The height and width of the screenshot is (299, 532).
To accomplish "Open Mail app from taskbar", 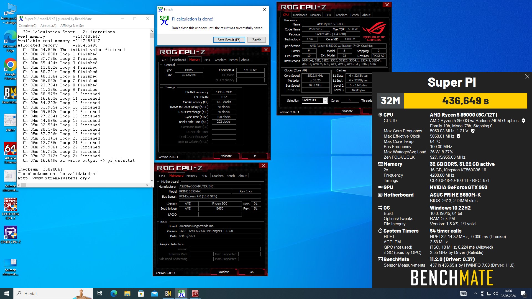I will click(x=154, y=293).
